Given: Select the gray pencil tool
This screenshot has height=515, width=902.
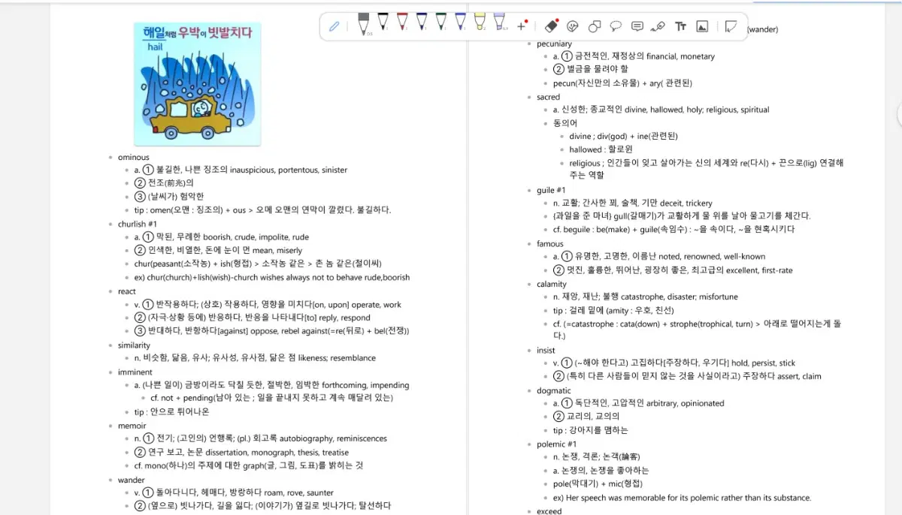Looking at the screenshot, I should (364, 24).
